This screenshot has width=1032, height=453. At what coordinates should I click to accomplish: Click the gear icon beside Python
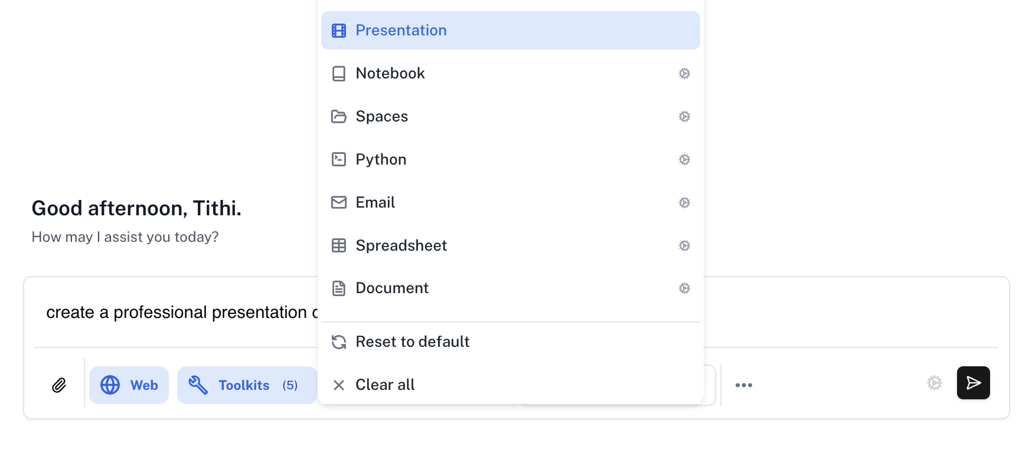(684, 160)
